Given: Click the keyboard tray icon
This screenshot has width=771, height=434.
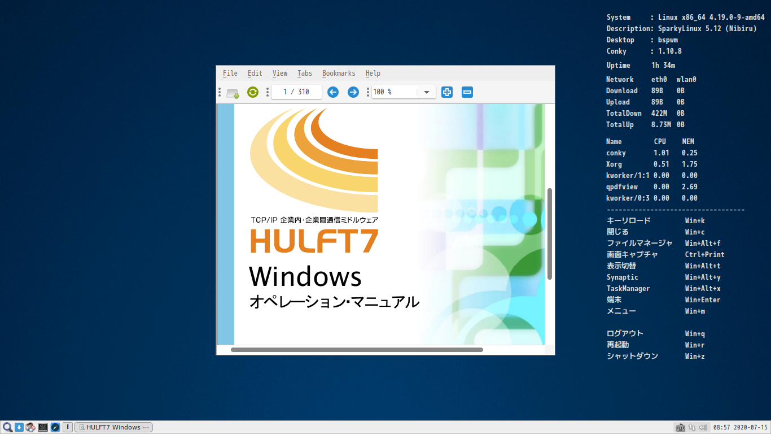Looking at the screenshot, I should (x=681, y=428).
